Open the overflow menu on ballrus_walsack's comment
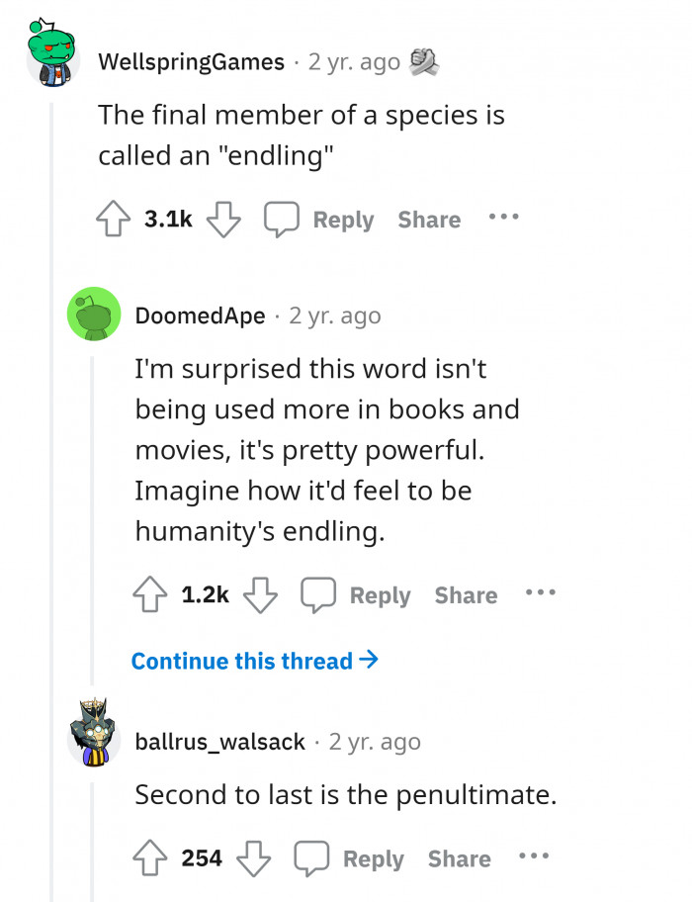Viewport: 692px width, 902px height. (535, 857)
